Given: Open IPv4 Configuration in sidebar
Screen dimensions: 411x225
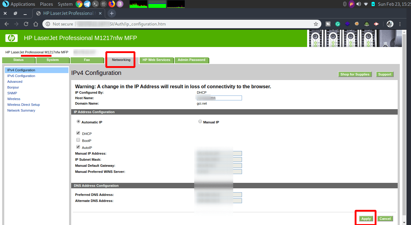Looking at the screenshot, I should pyautogui.click(x=37, y=70).
